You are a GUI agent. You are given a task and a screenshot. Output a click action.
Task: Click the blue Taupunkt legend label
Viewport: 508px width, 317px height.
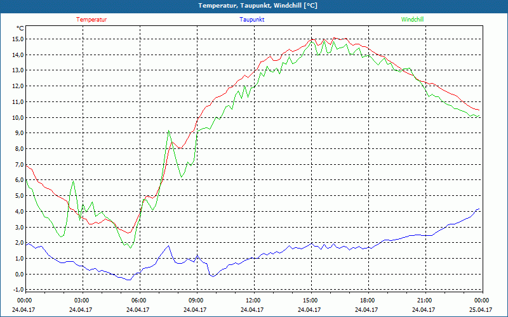[x=252, y=20]
